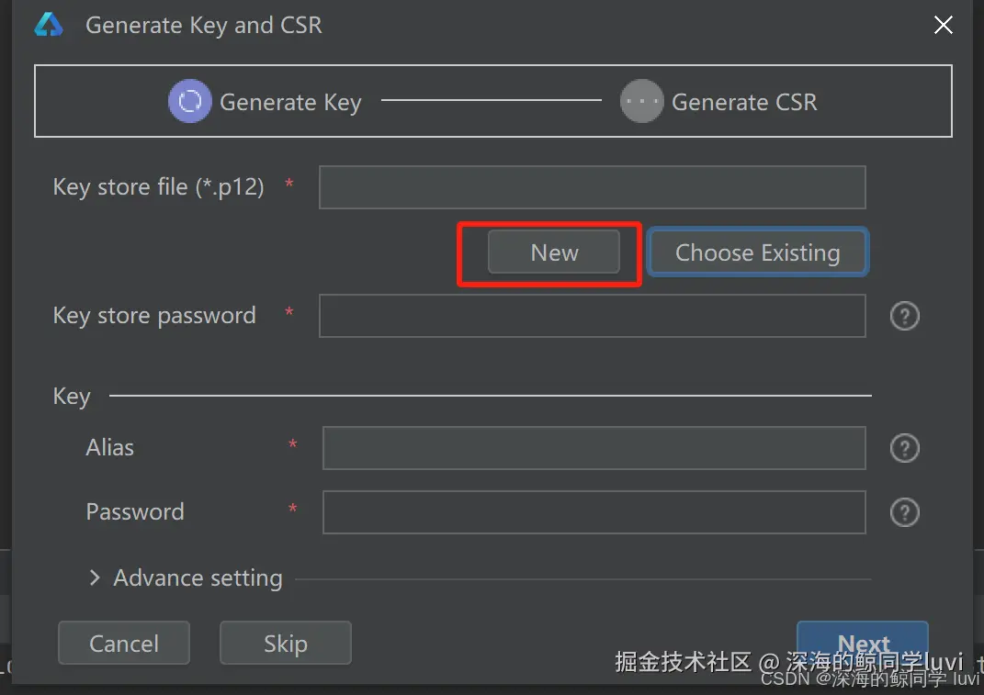Focus the Alias input field
This screenshot has height=695, width=984.
(x=594, y=448)
